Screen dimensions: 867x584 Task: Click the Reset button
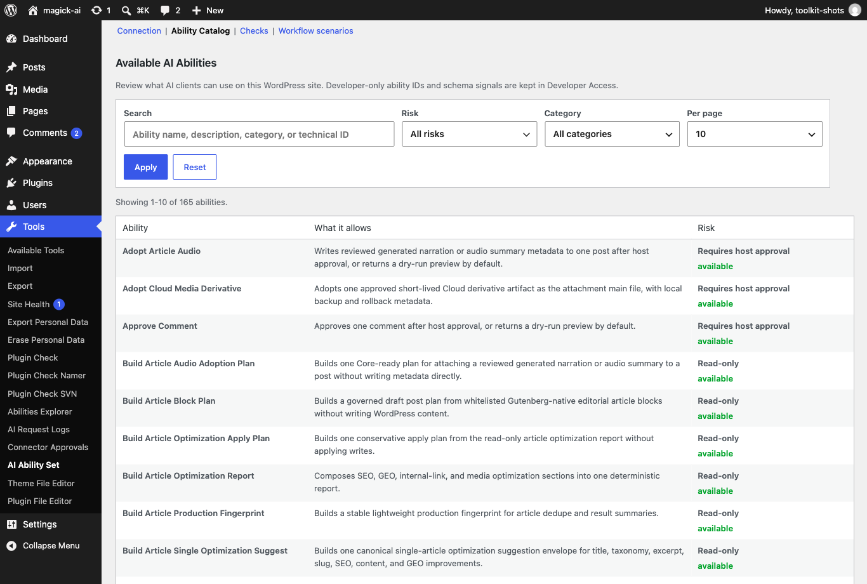(x=195, y=167)
